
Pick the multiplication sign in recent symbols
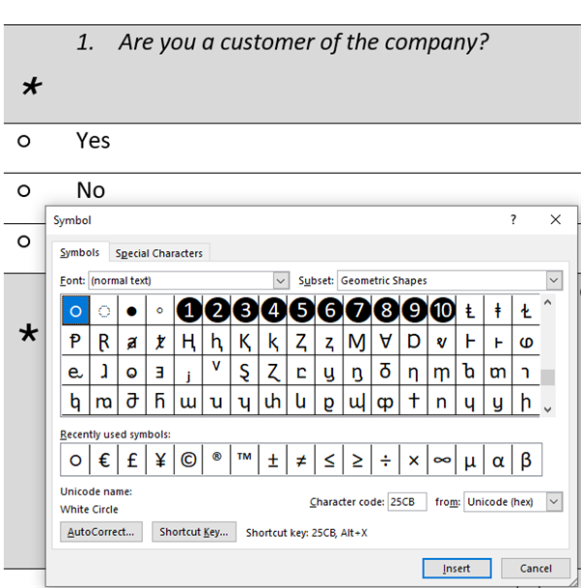point(414,460)
